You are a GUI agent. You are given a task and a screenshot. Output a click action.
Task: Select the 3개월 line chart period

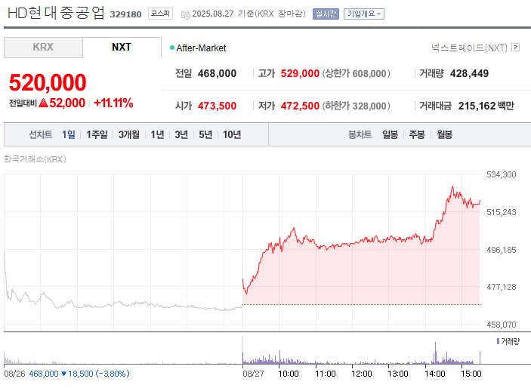point(129,135)
